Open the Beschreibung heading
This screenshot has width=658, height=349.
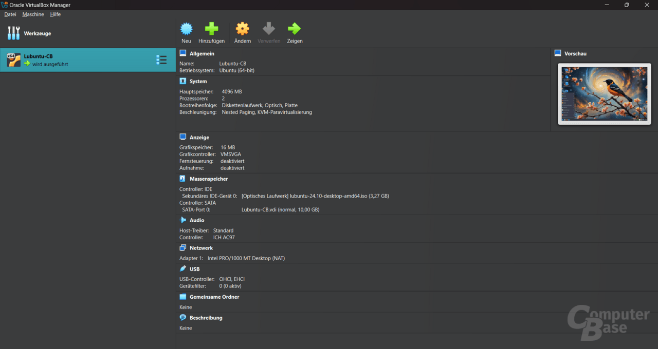(206, 318)
